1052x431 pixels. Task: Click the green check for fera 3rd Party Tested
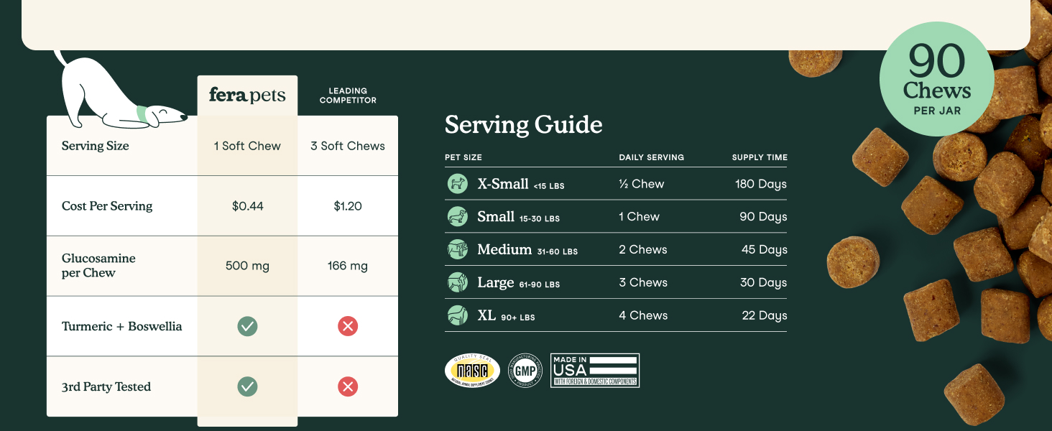click(247, 386)
